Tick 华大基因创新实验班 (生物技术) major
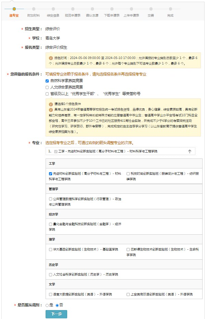Image resolution: width=206 pixels, height=319 pixels. click(51, 249)
